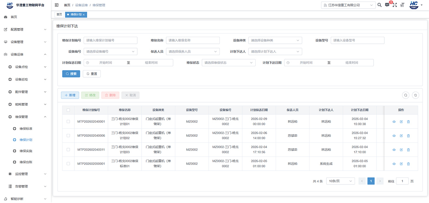
Task: Collapse the sidebar with the hamburger icon
Action: pyautogui.click(x=56, y=5)
